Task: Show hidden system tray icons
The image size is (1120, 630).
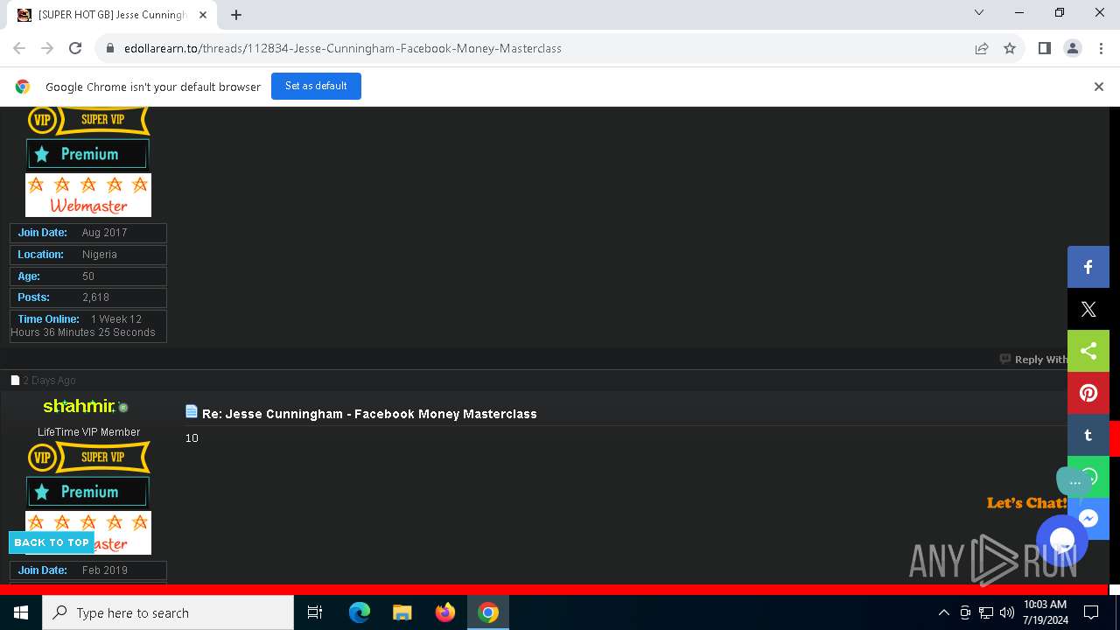Action: (x=943, y=612)
